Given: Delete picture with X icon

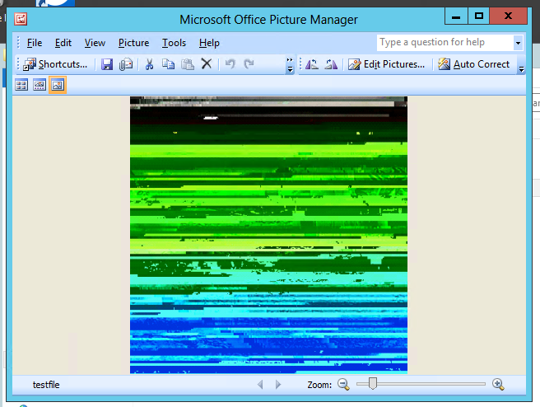Looking at the screenshot, I should coord(207,63).
